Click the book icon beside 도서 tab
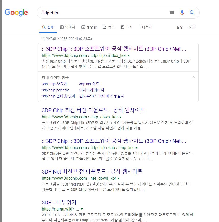 click(123, 27)
